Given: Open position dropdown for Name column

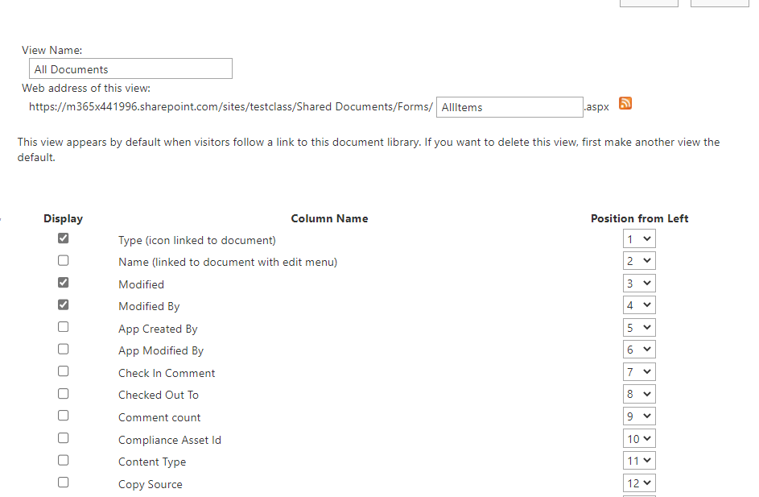Looking at the screenshot, I should coord(639,261).
